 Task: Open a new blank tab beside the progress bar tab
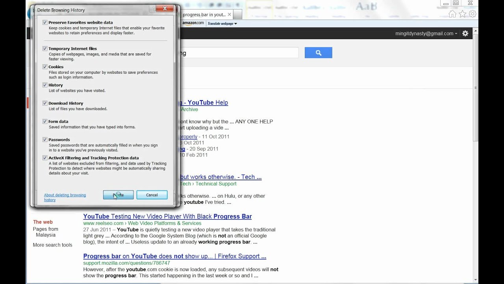[238, 15]
